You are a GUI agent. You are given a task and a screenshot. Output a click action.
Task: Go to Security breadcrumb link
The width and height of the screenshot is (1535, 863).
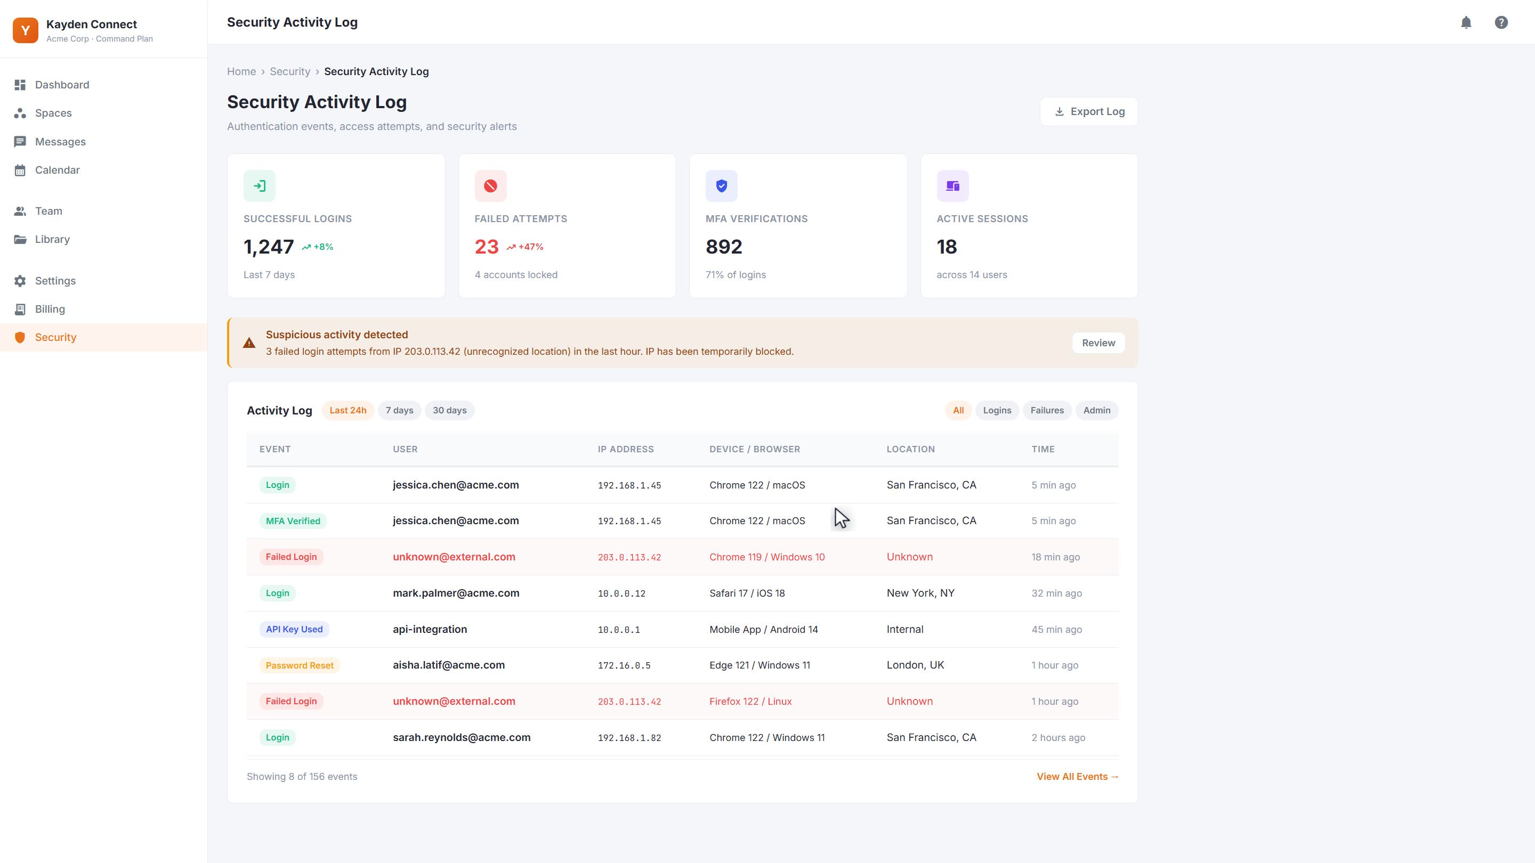click(x=289, y=71)
